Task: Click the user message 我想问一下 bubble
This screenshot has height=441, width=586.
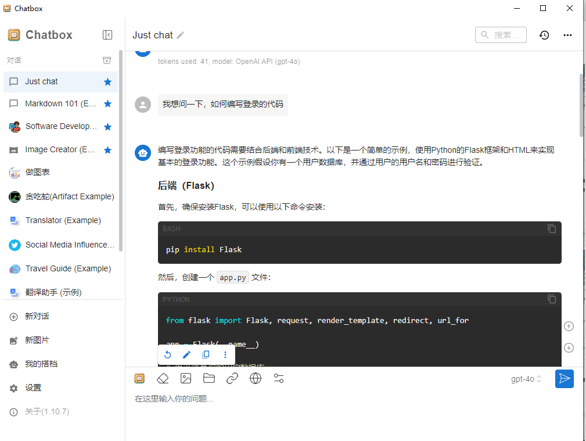Action: coord(223,105)
